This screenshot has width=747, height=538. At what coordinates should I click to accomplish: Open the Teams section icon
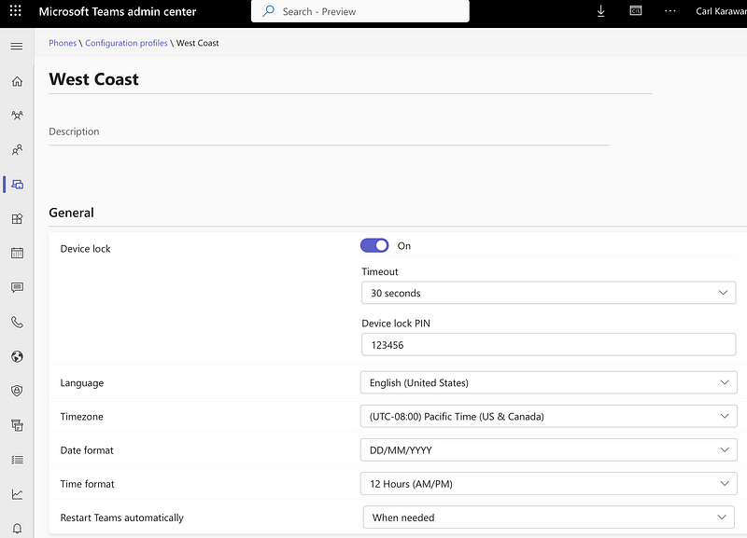(17, 115)
